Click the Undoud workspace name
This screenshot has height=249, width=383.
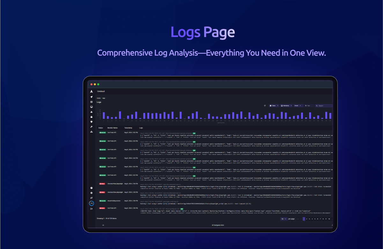click(101, 91)
